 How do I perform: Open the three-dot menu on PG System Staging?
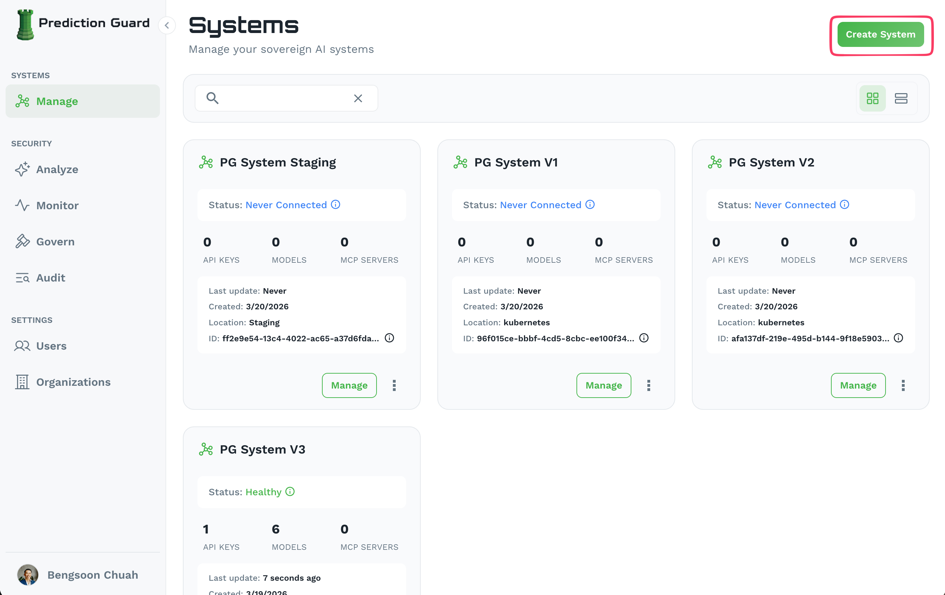click(394, 385)
